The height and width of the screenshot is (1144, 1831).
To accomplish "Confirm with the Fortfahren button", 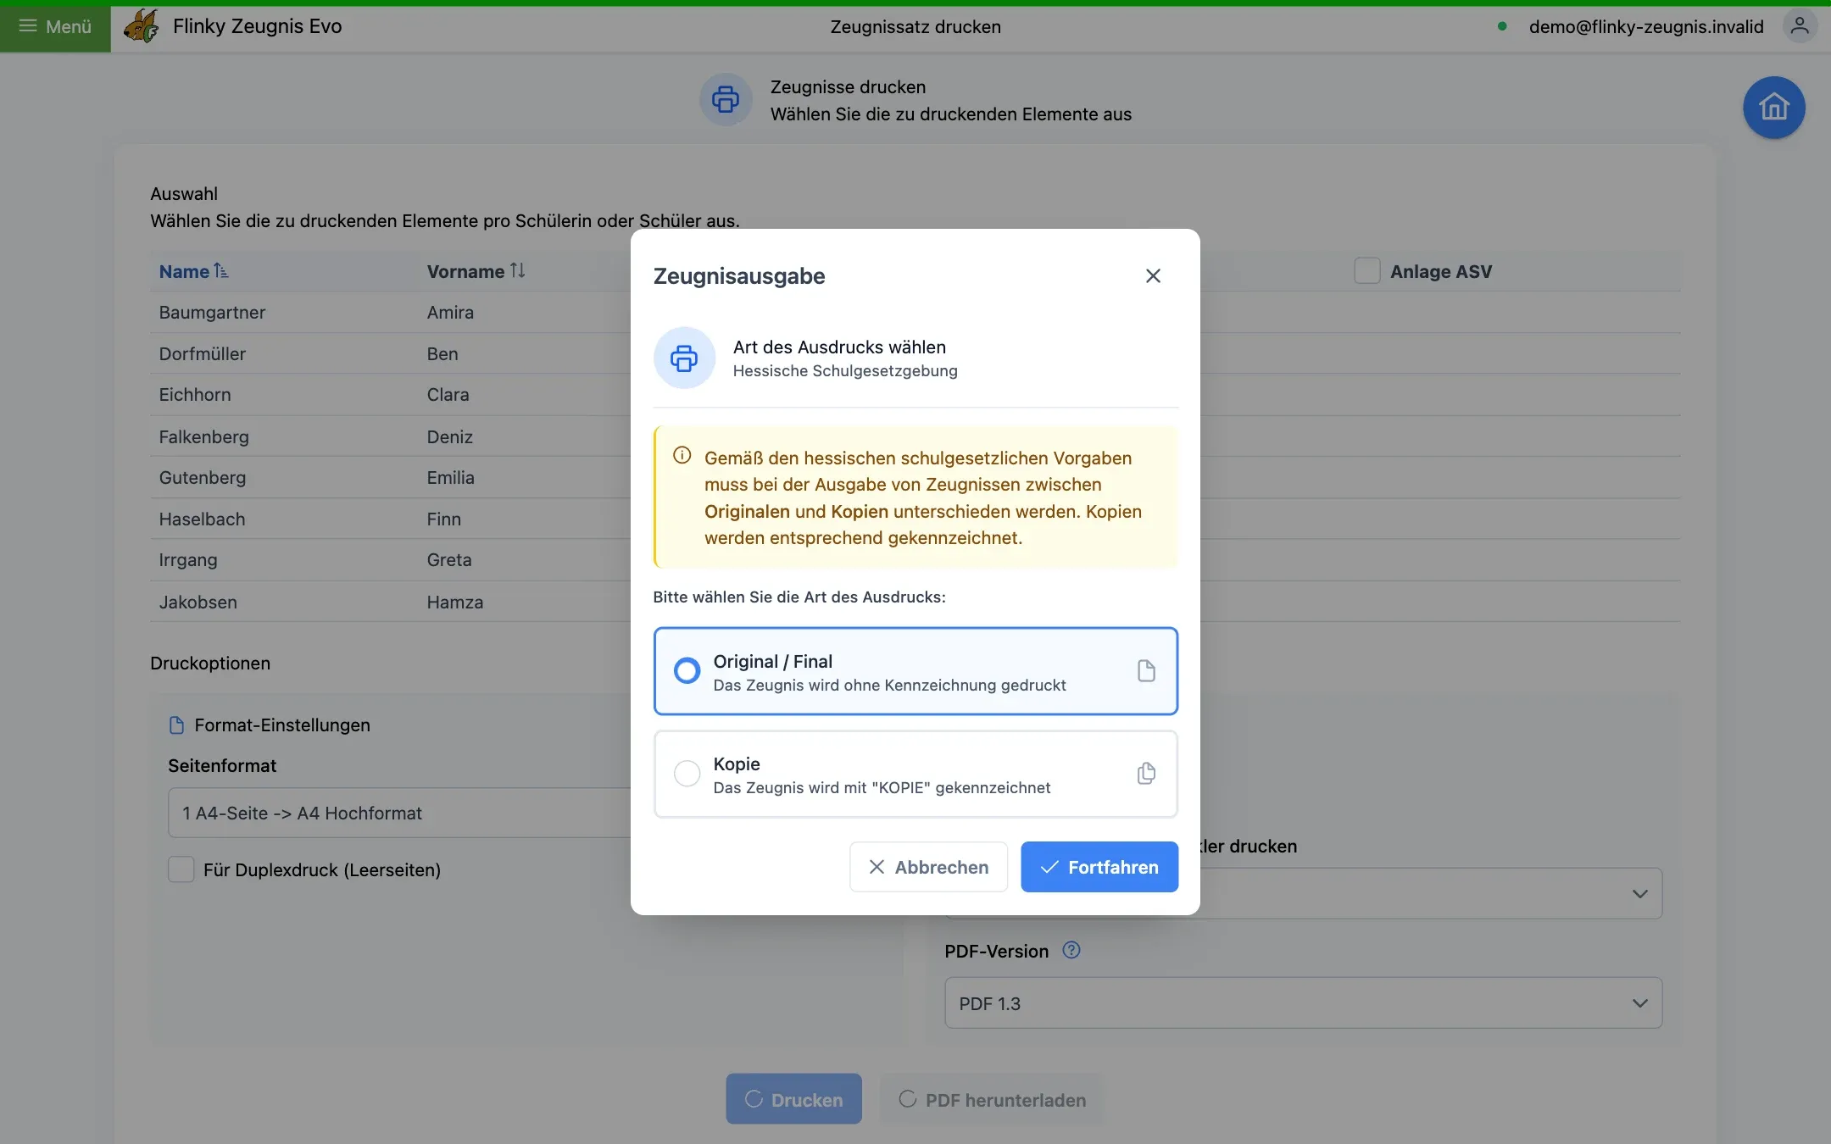I will pyautogui.click(x=1099, y=867).
